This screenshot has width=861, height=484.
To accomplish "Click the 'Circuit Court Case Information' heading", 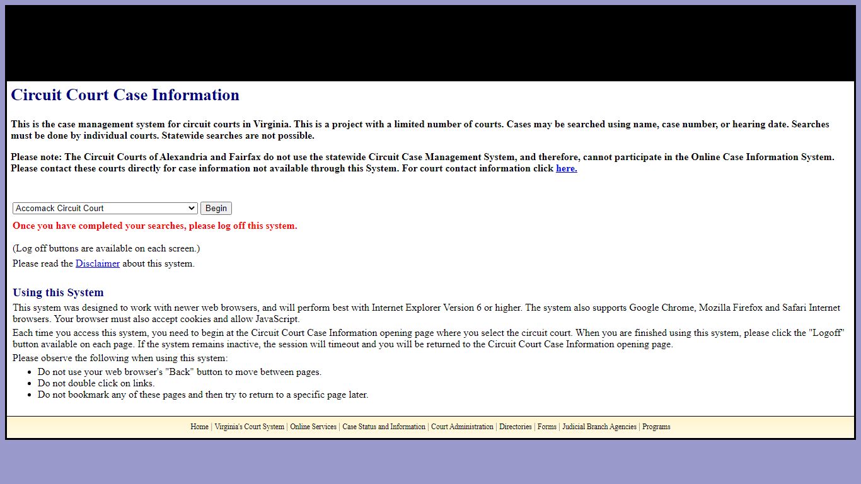I will 125,95.
